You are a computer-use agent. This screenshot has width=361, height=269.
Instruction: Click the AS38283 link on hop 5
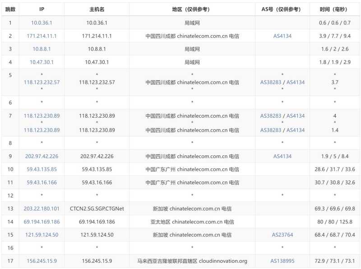tap(270, 82)
